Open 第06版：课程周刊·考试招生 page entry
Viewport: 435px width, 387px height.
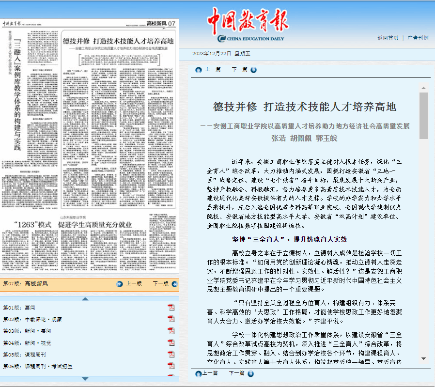pos(38,366)
